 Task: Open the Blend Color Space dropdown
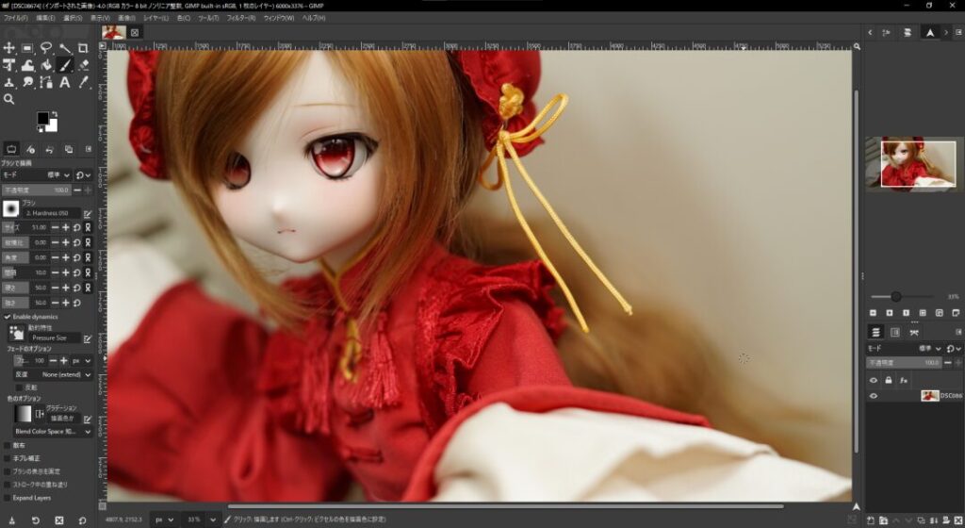click(x=53, y=432)
